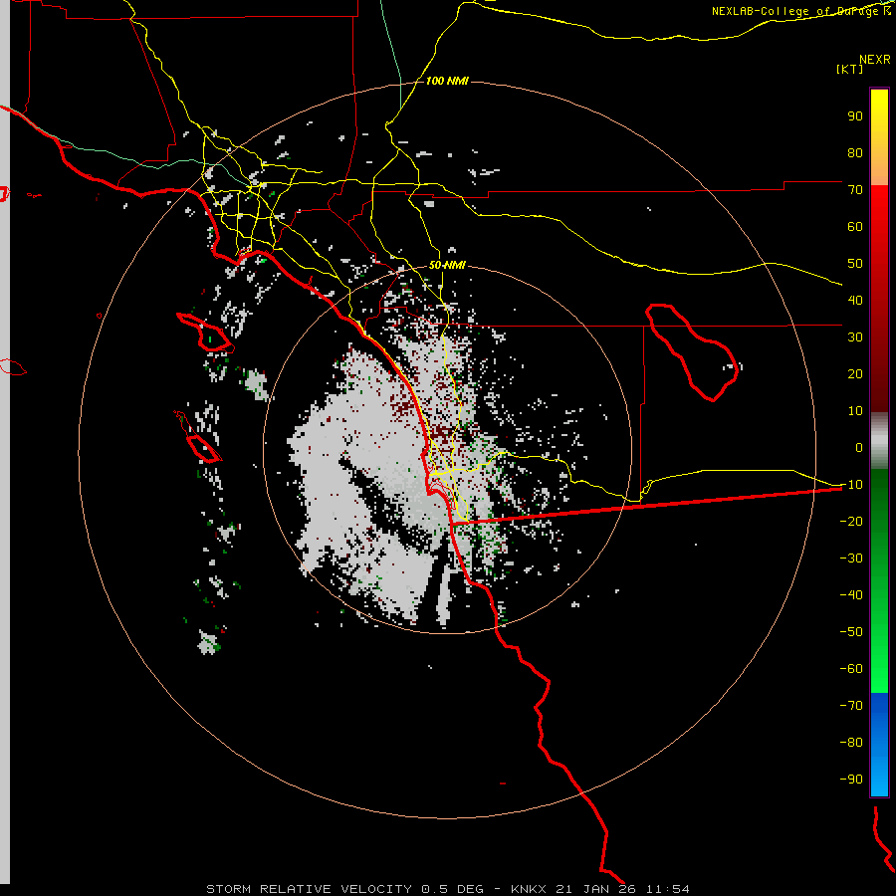Click the 10 value on the velocity scale
Screen dimensions: 896x896
click(x=855, y=411)
